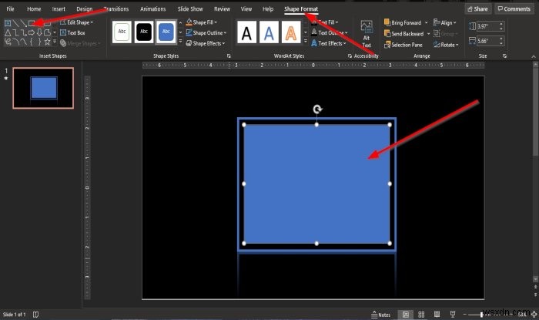Select the elbow arrow connector shape

click(23, 32)
